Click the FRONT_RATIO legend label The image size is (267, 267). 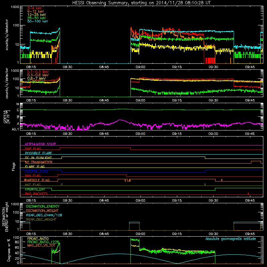pyautogui.click(x=38, y=239)
